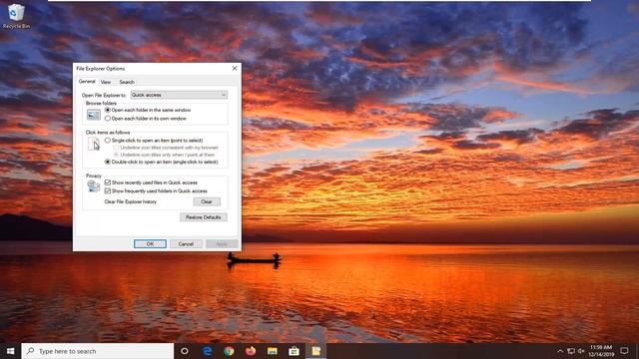Expand the Open File Explorer to dropdown
This screenshot has height=359, width=639.
pyautogui.click(x=179, y=95)
